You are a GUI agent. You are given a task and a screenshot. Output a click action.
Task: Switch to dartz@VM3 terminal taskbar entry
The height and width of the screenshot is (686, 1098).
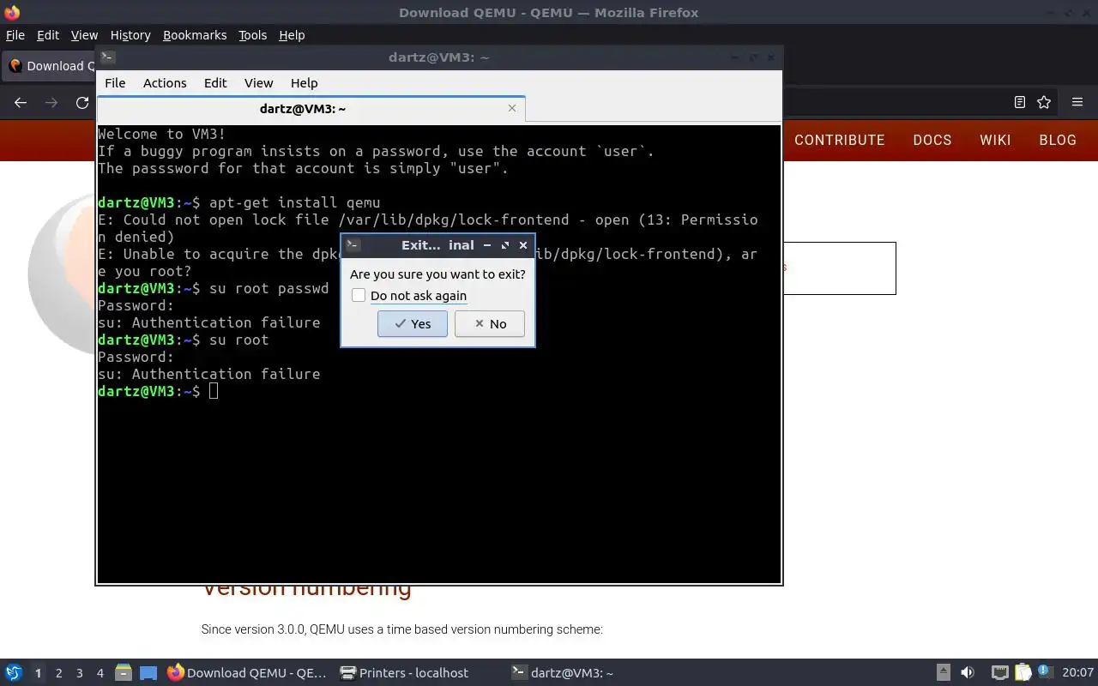coord(592,673)
